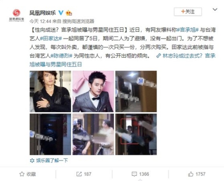Click the 凤凰网娱乐 account name
The height and width of the screenshot is (181, 224).
point(43,13)
